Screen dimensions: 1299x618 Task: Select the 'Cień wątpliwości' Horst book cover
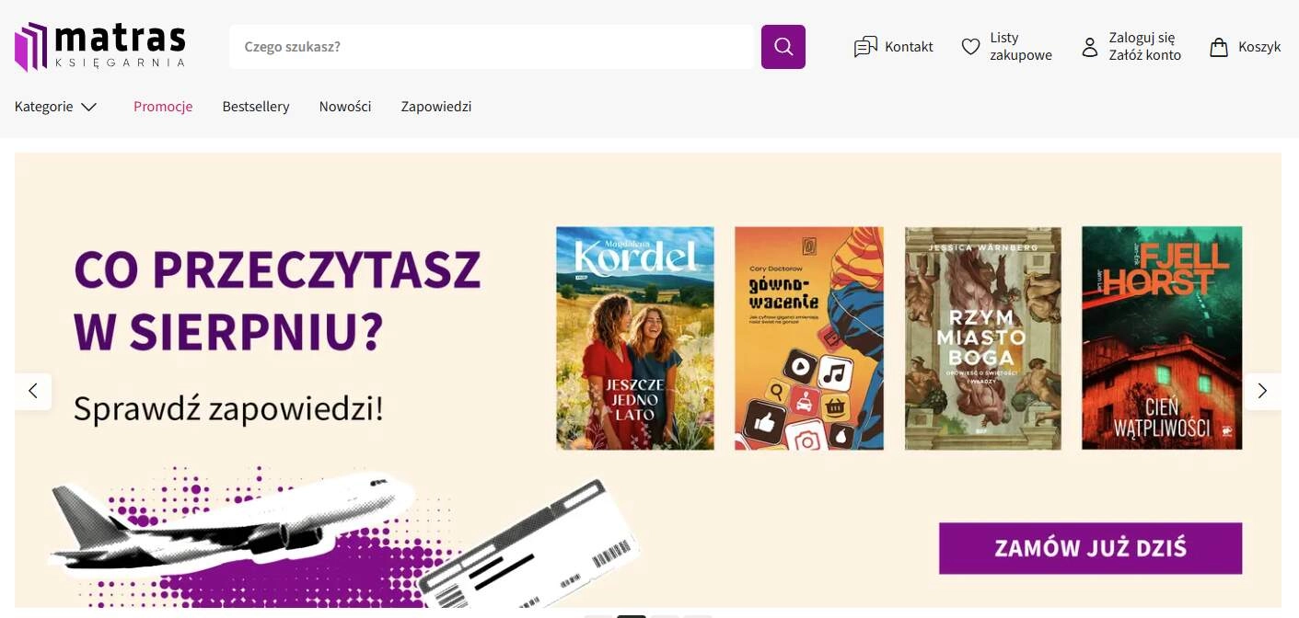coord(1162,338)
